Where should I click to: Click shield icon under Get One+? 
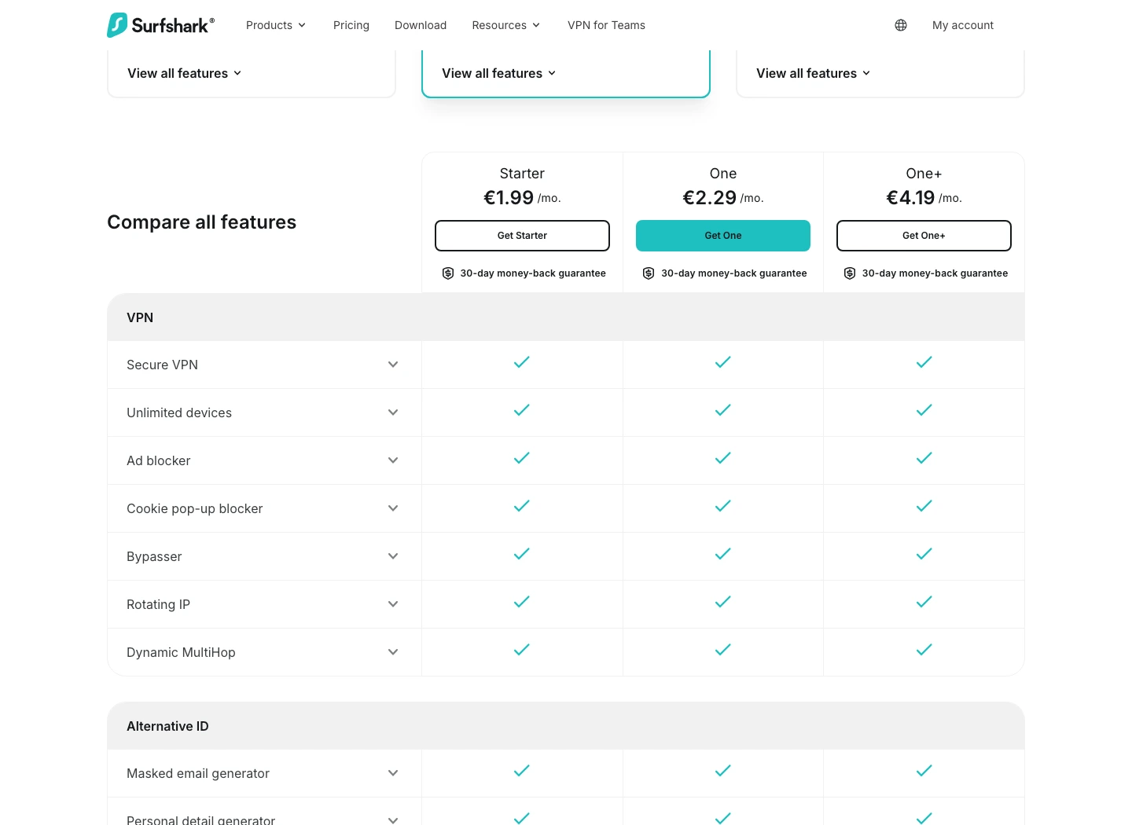coord(850,273)
